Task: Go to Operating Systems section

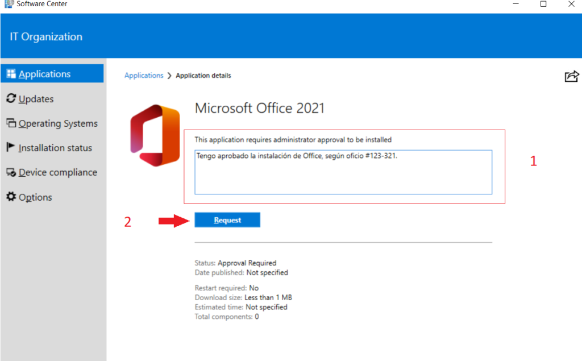Action: point(58,123)
